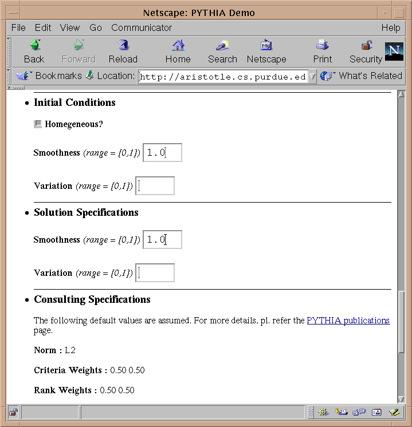Reload the current page
The image size is (412, 427).
coord(123,52)
